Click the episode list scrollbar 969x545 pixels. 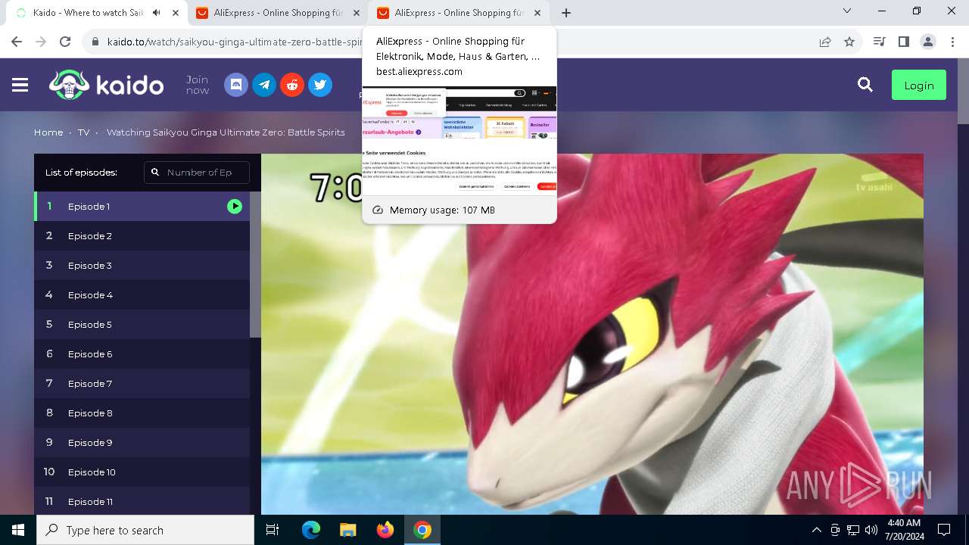pos(255,265)
